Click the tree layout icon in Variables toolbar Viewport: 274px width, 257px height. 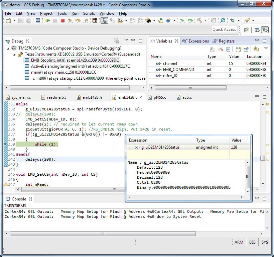coord(220,49)
